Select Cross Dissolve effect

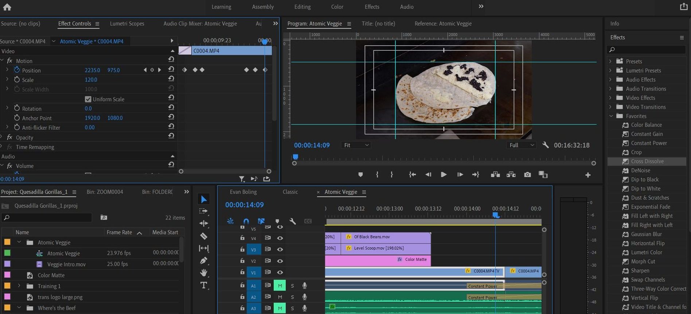click(647, 161)
